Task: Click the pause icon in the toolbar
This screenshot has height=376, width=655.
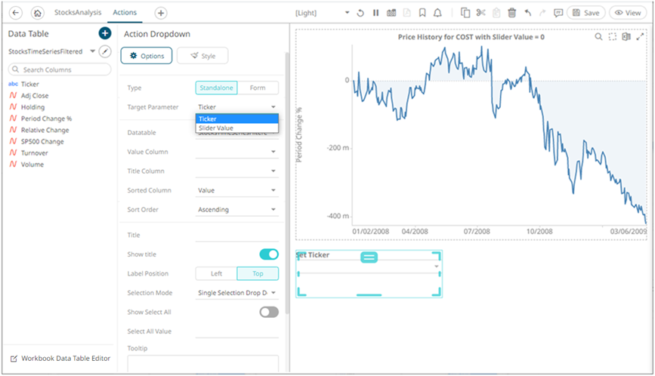Action: click(x=375, y=13)
